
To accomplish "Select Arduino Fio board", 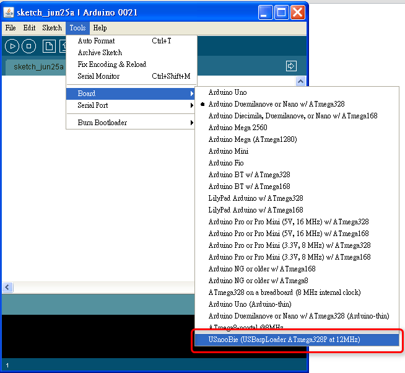I will [x=297, y=163].
